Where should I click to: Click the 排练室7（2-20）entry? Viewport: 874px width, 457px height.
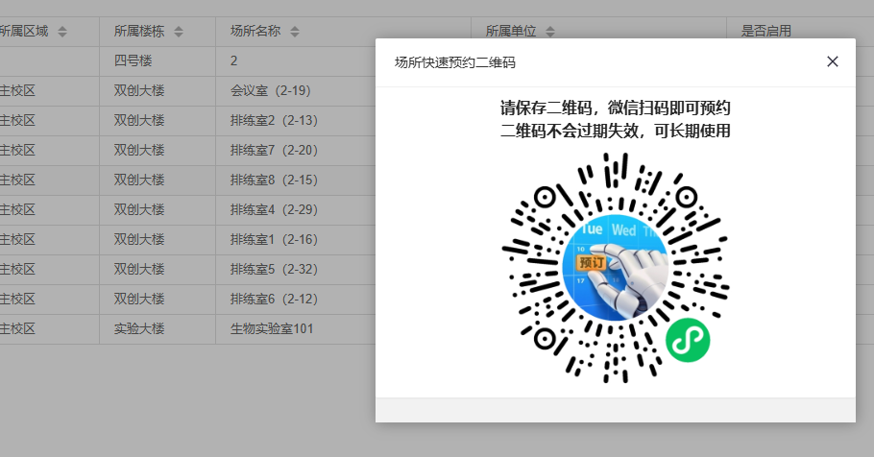(274, 151)
